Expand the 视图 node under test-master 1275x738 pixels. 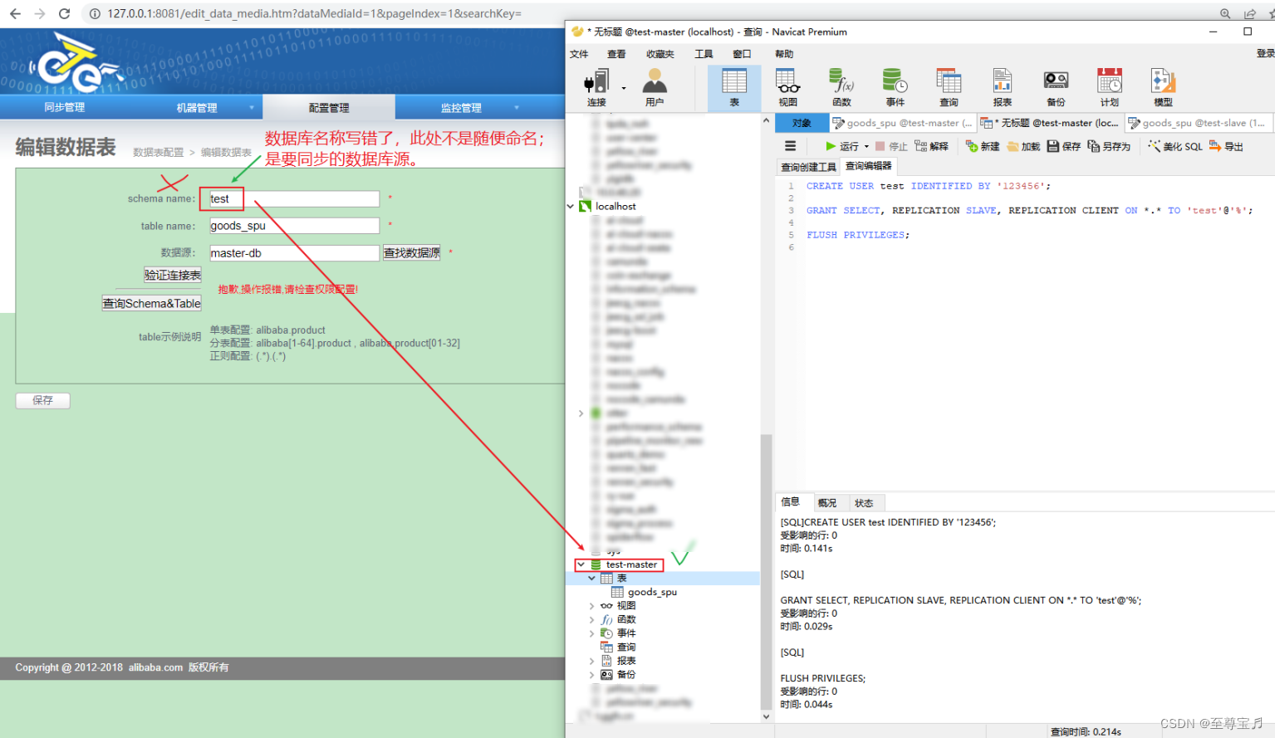pyautogui.click(x=591, y=606)
